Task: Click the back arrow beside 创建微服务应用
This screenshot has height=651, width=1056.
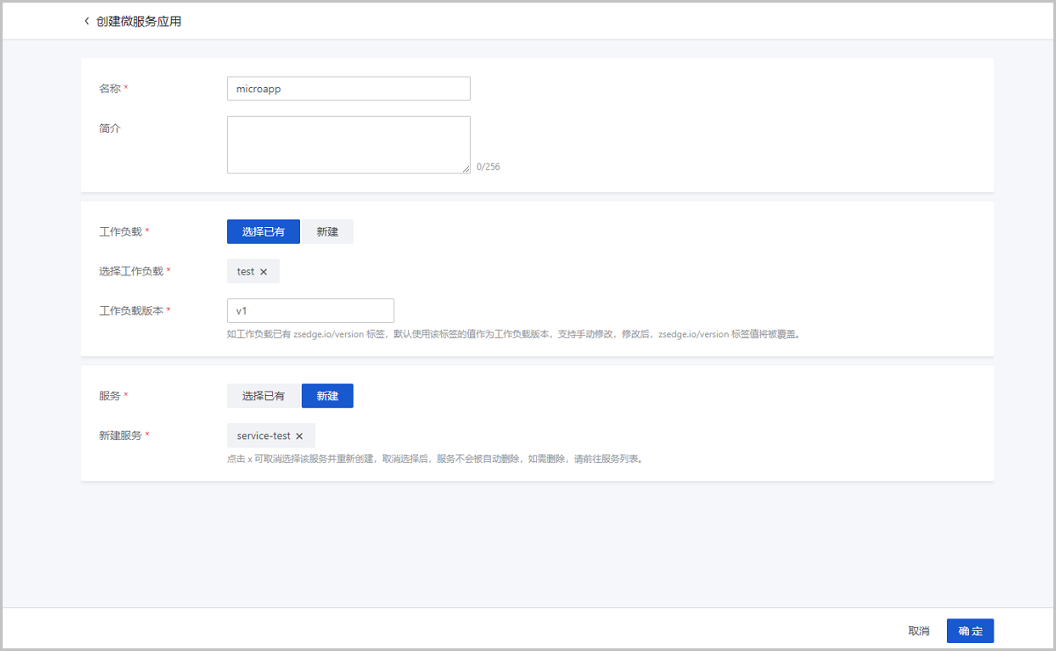Action: click(86, 21)
